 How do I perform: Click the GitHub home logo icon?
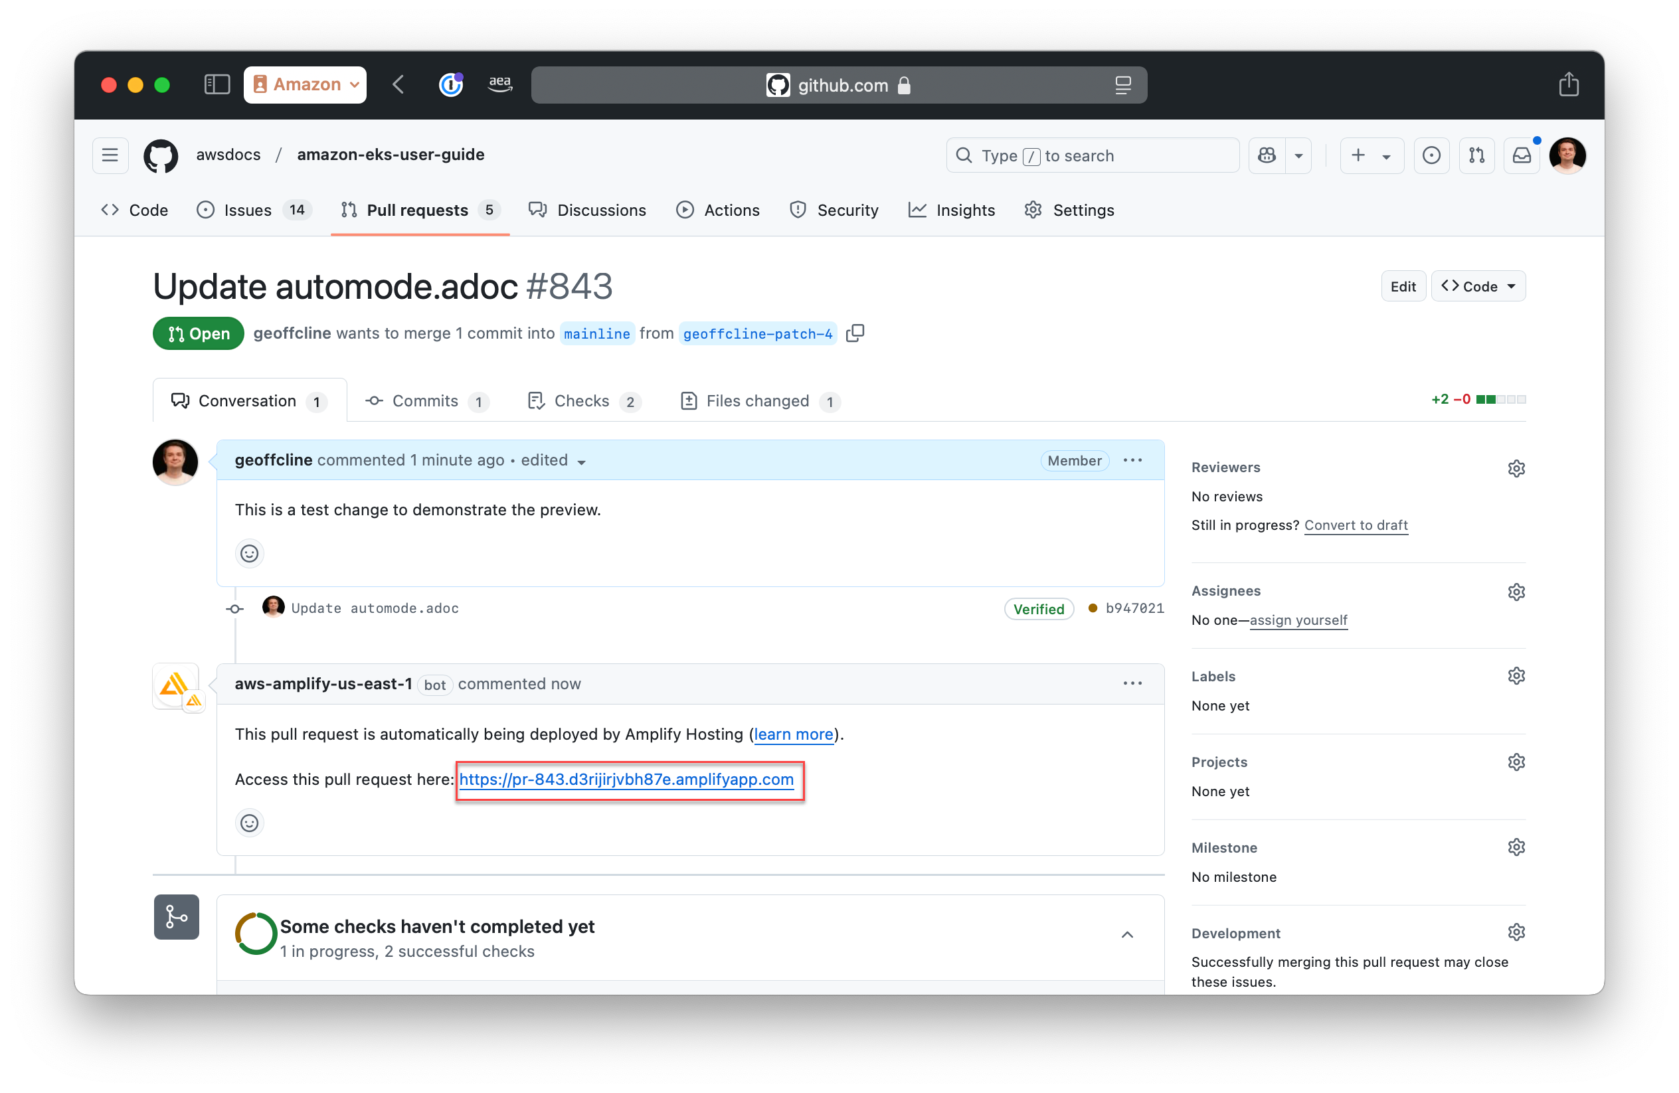coord(161,155)
